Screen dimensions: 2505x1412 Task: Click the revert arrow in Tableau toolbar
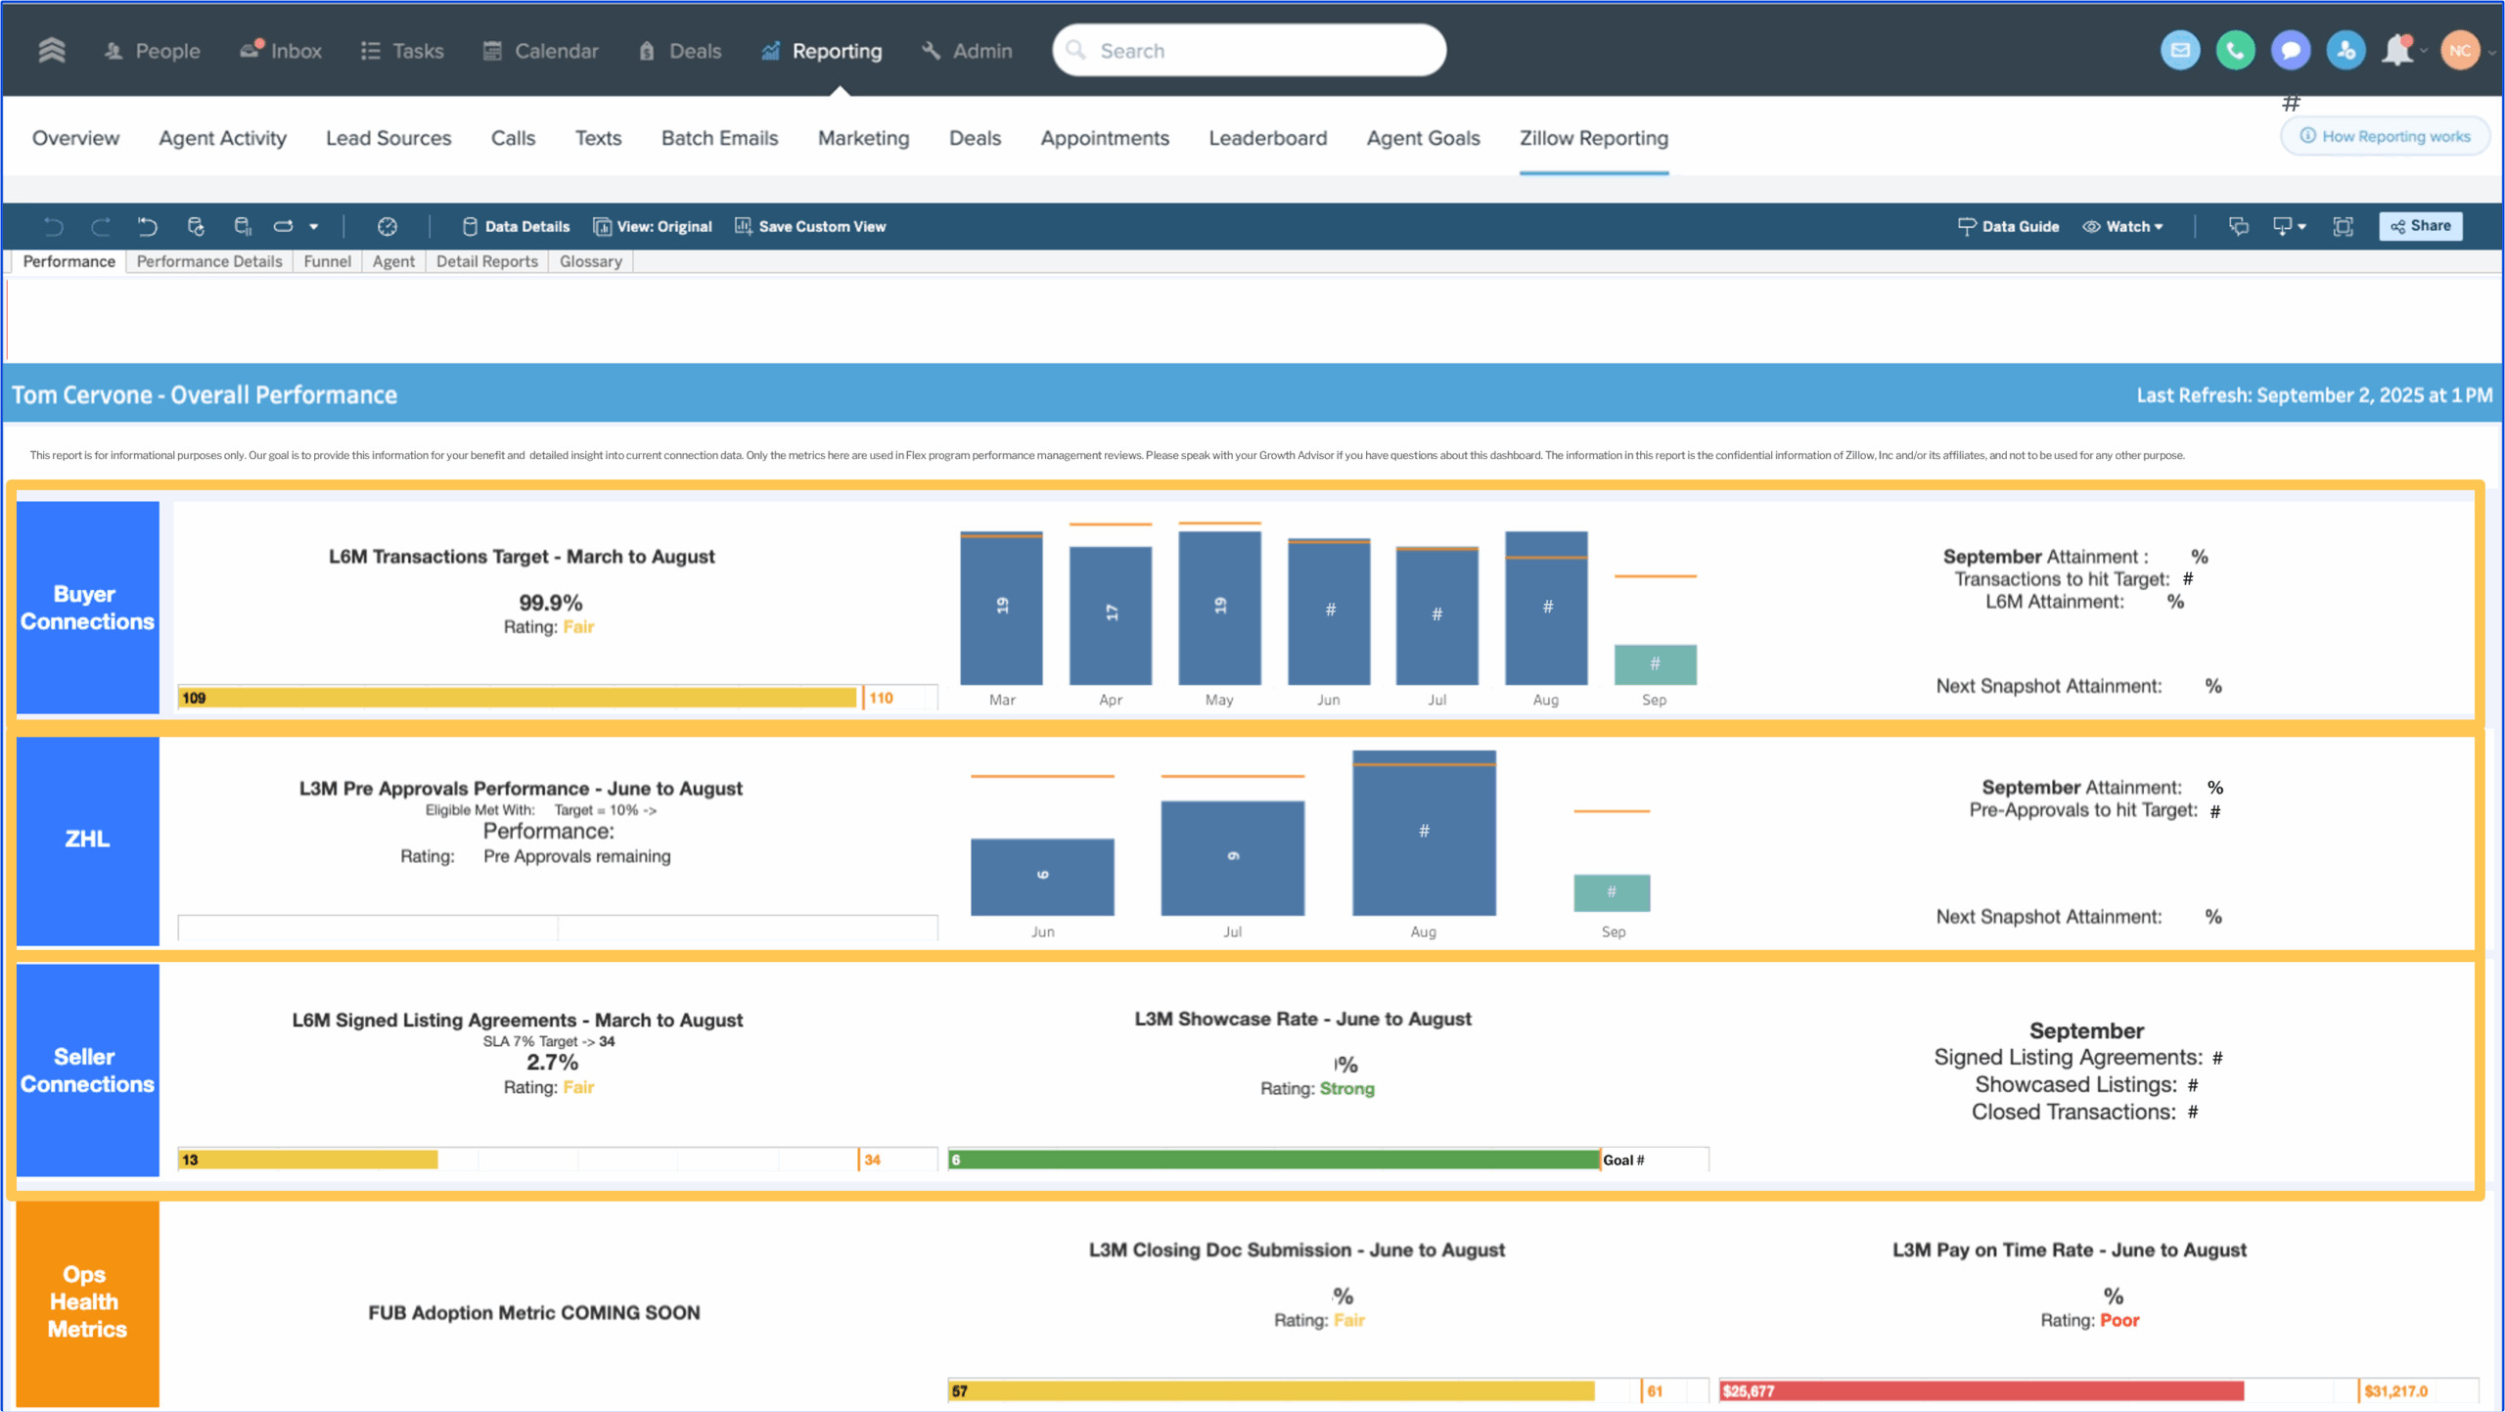(x=148, y=226)
